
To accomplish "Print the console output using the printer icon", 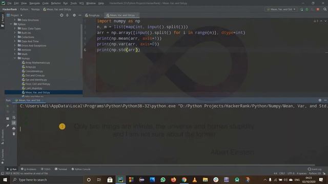I will [x=14, y=128].
